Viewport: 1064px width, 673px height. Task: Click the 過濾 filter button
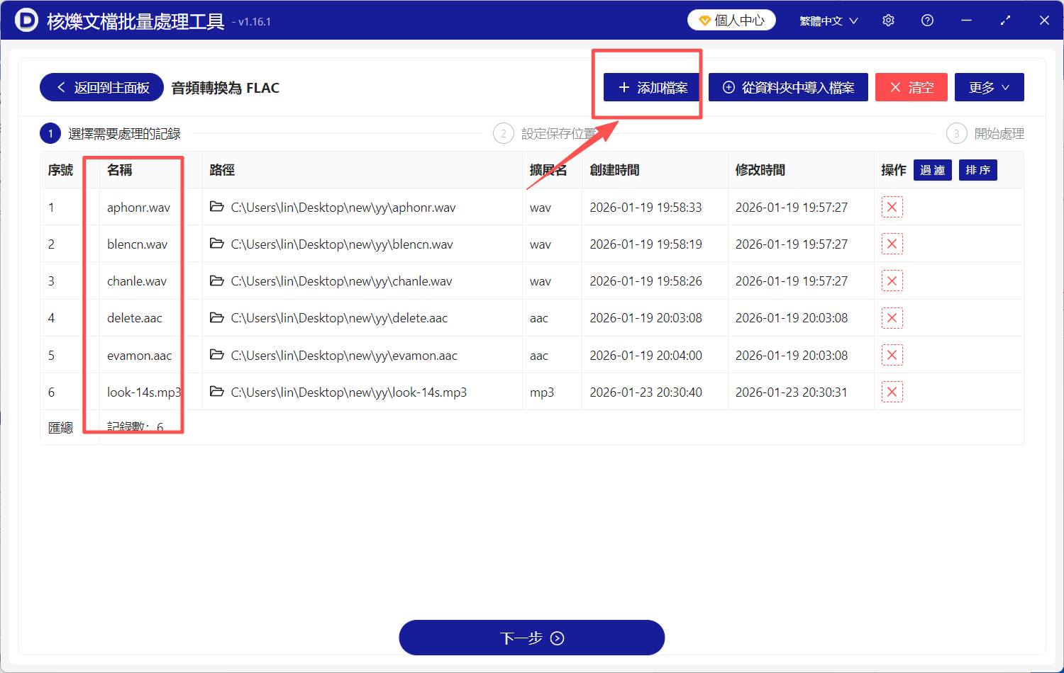pos(932,170)
